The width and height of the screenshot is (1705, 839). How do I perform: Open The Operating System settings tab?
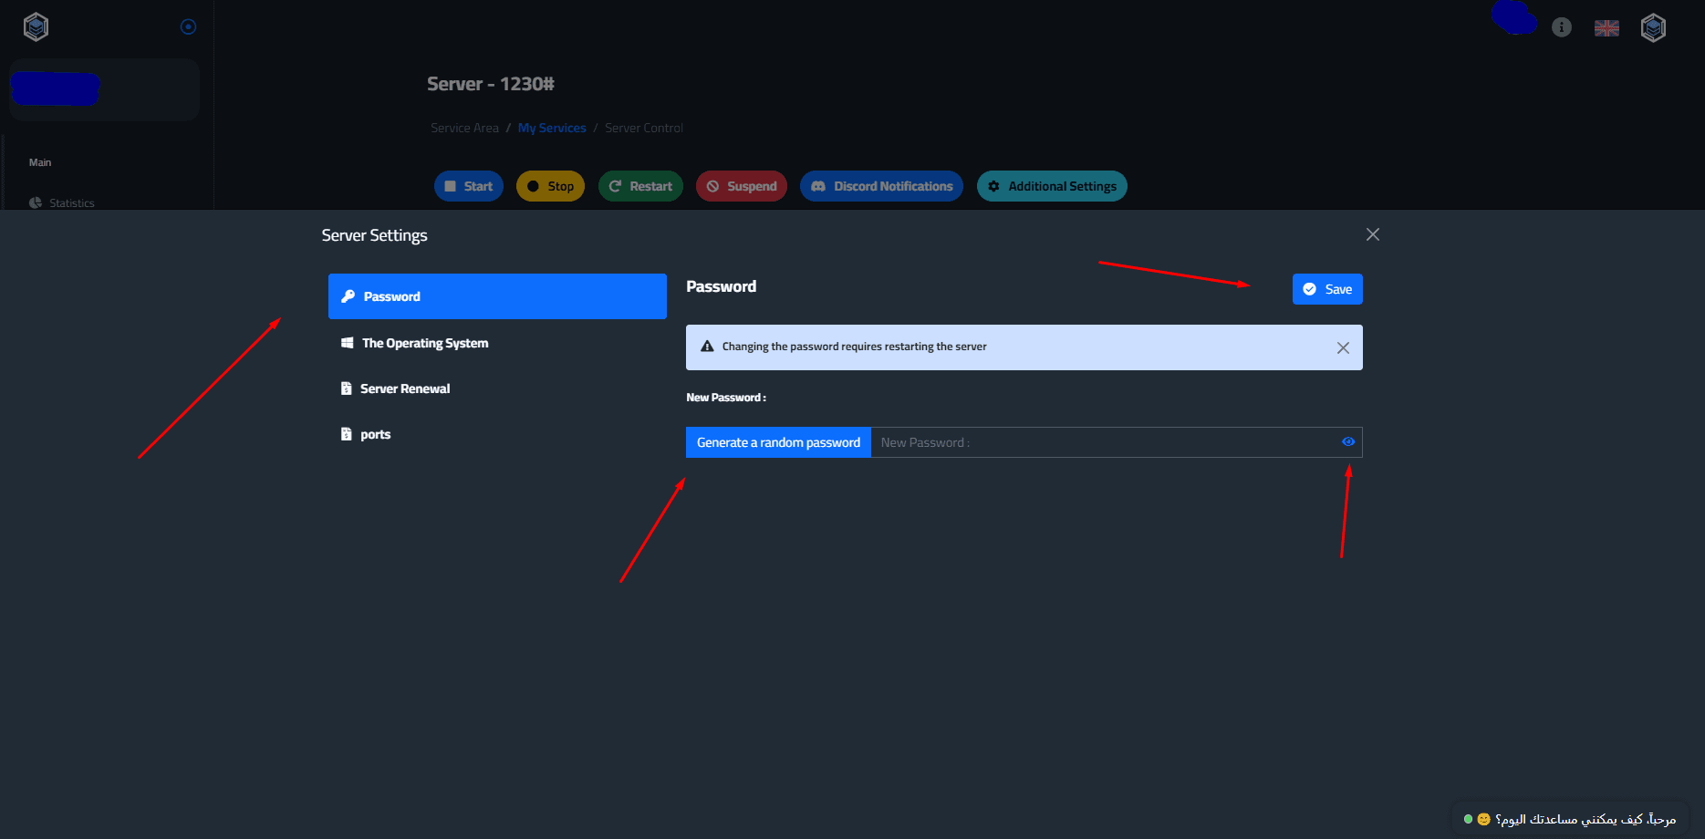pyautogui.click(x=497, y=343)
